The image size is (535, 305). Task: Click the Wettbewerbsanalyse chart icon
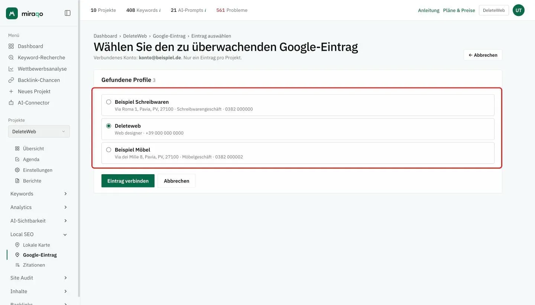coord(11,69)
